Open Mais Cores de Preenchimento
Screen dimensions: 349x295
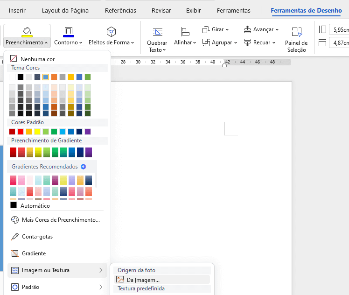(x=61, y=220)
